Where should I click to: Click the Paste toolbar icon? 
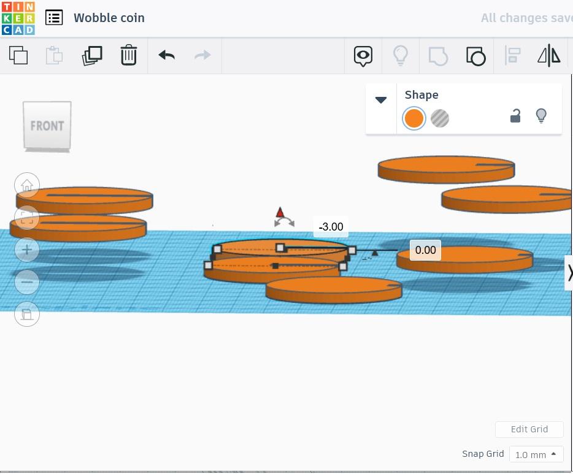[54, 56]
